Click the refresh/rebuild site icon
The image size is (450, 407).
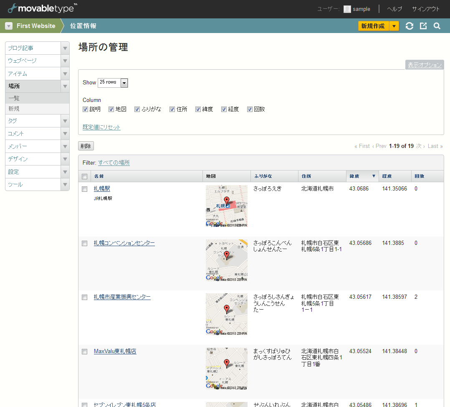pyautogui.click(x=410, y=26)
